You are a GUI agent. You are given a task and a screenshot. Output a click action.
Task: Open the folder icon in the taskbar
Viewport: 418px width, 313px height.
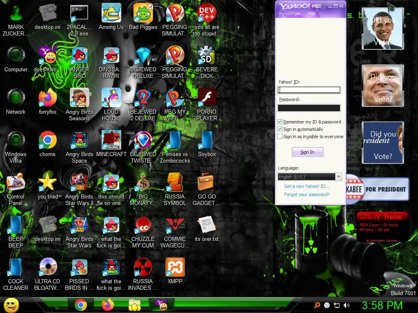pyautogui.click(x=135, y=305)
